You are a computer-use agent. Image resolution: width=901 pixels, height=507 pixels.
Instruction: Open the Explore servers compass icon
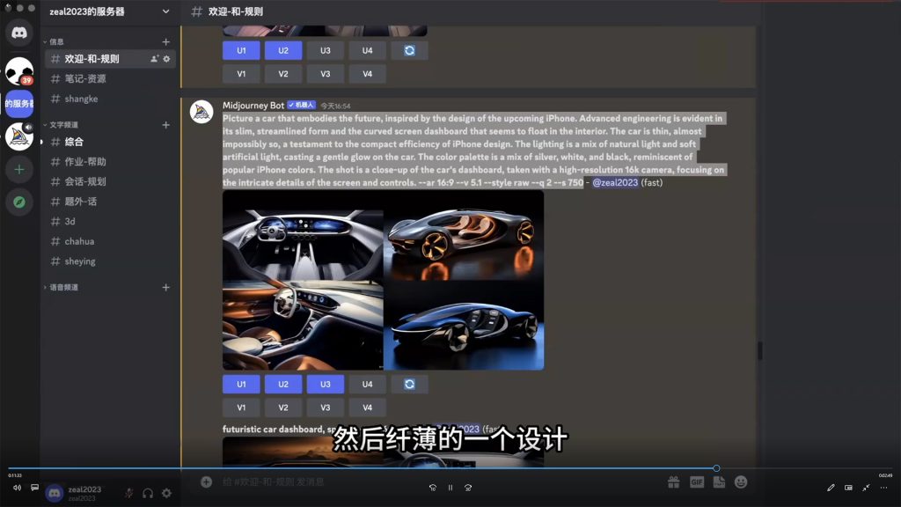[x=18, y=202]
